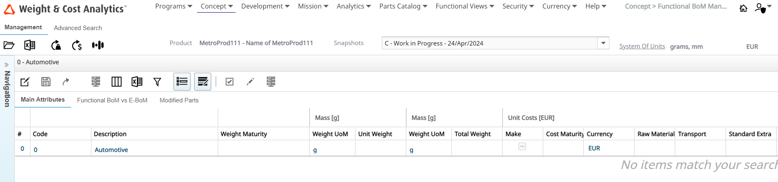Toggle the inline edit rows button
Screen dimensions: 778x182
203,82
